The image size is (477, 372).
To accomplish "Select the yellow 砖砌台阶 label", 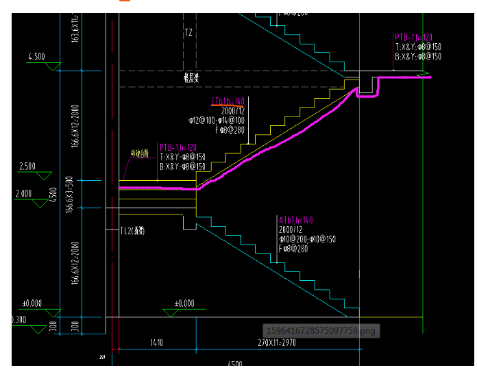I will tap(140, 153).
